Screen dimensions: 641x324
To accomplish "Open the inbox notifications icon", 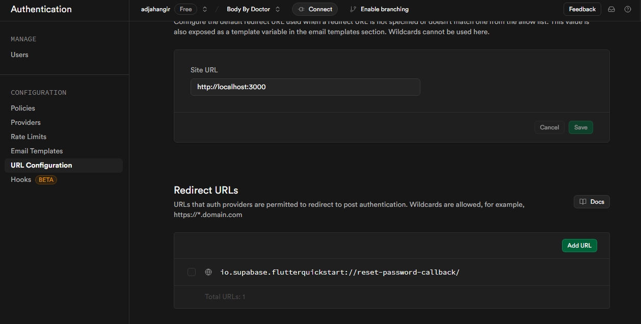I will (611, 9).
